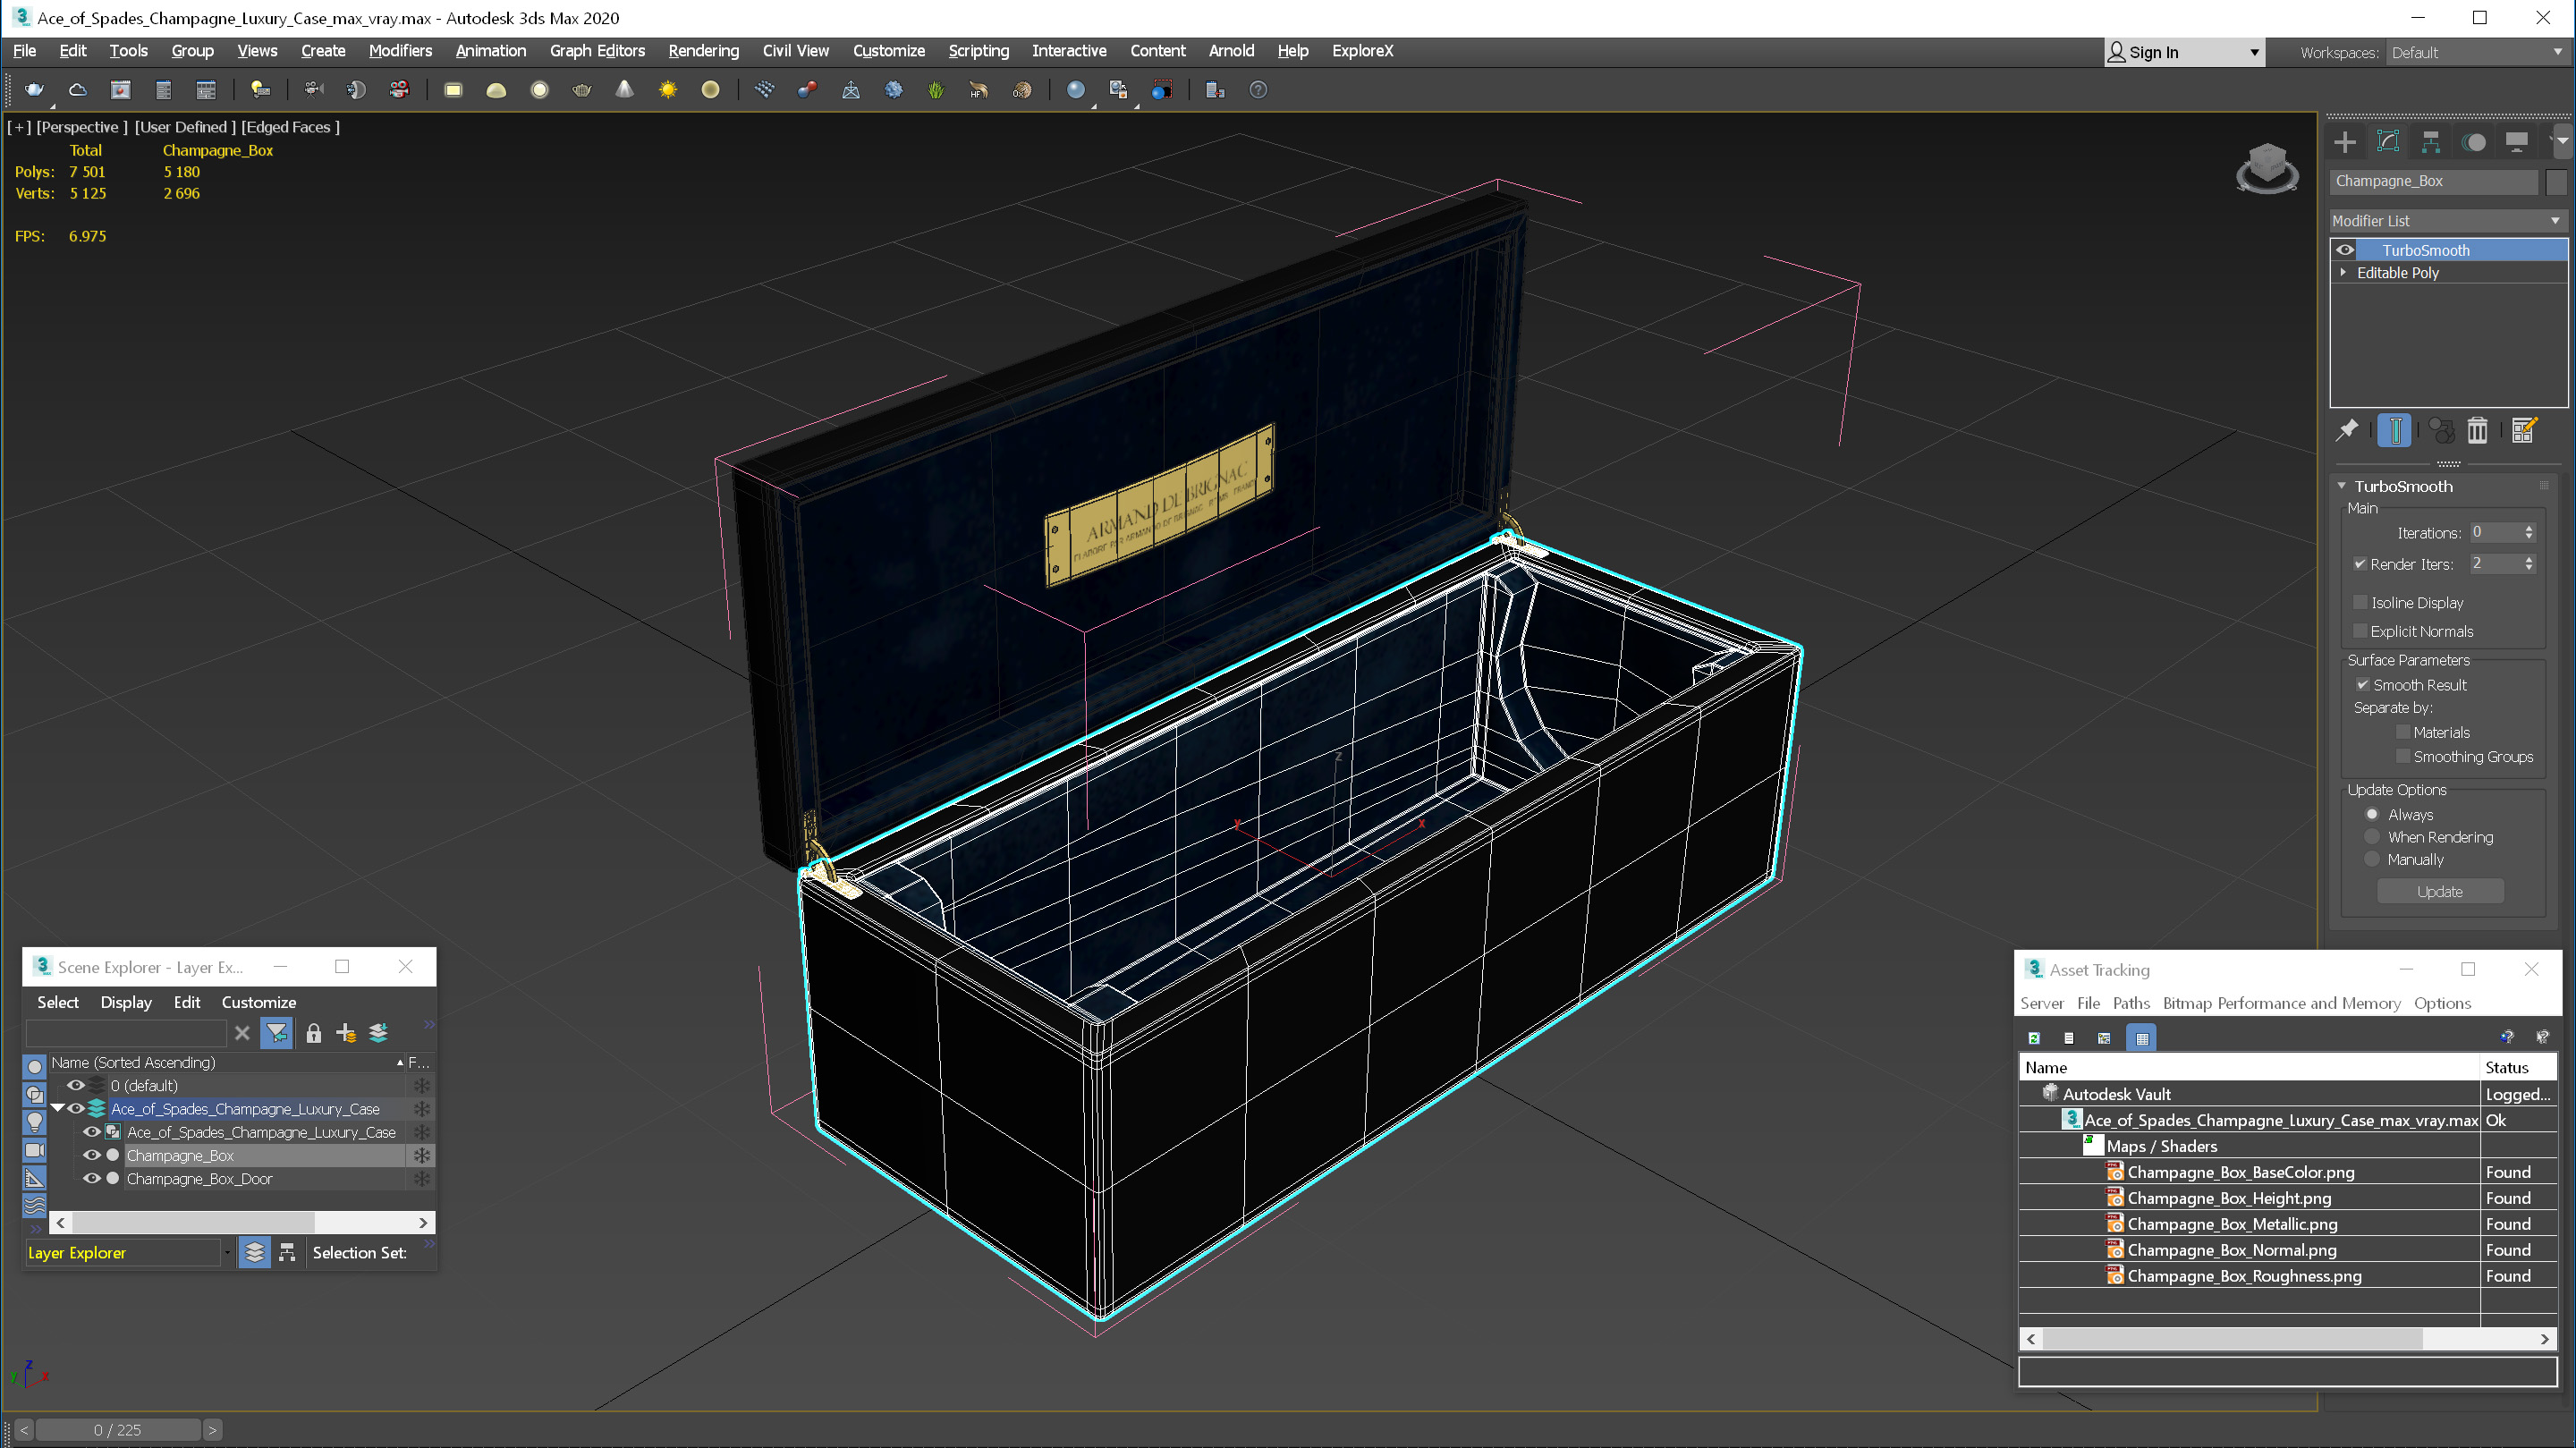Viewport: 2576px width, 1448px height.
Task: Open command panel tabs overflow arrow
Action: [2561, 142]
